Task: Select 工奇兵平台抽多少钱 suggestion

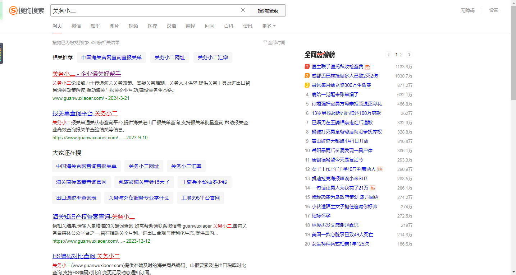Action: pyautogui.click(x=205, y=182)
